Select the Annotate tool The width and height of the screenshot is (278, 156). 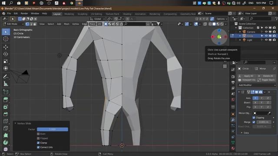click(6, 77)
